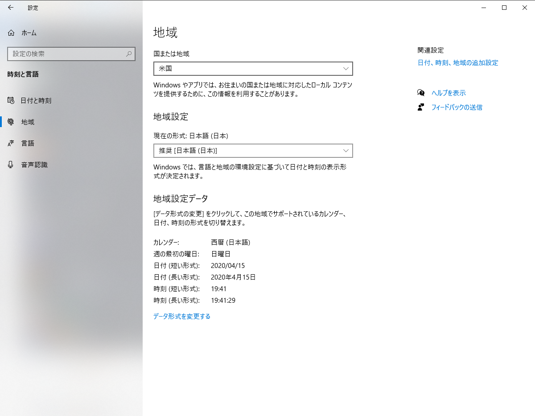Click the first weekday value 日曜日
Viewport: 535px width, 416px height.
click(x=221, y=254)
